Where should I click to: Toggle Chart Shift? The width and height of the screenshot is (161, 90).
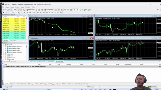(77, 10)
